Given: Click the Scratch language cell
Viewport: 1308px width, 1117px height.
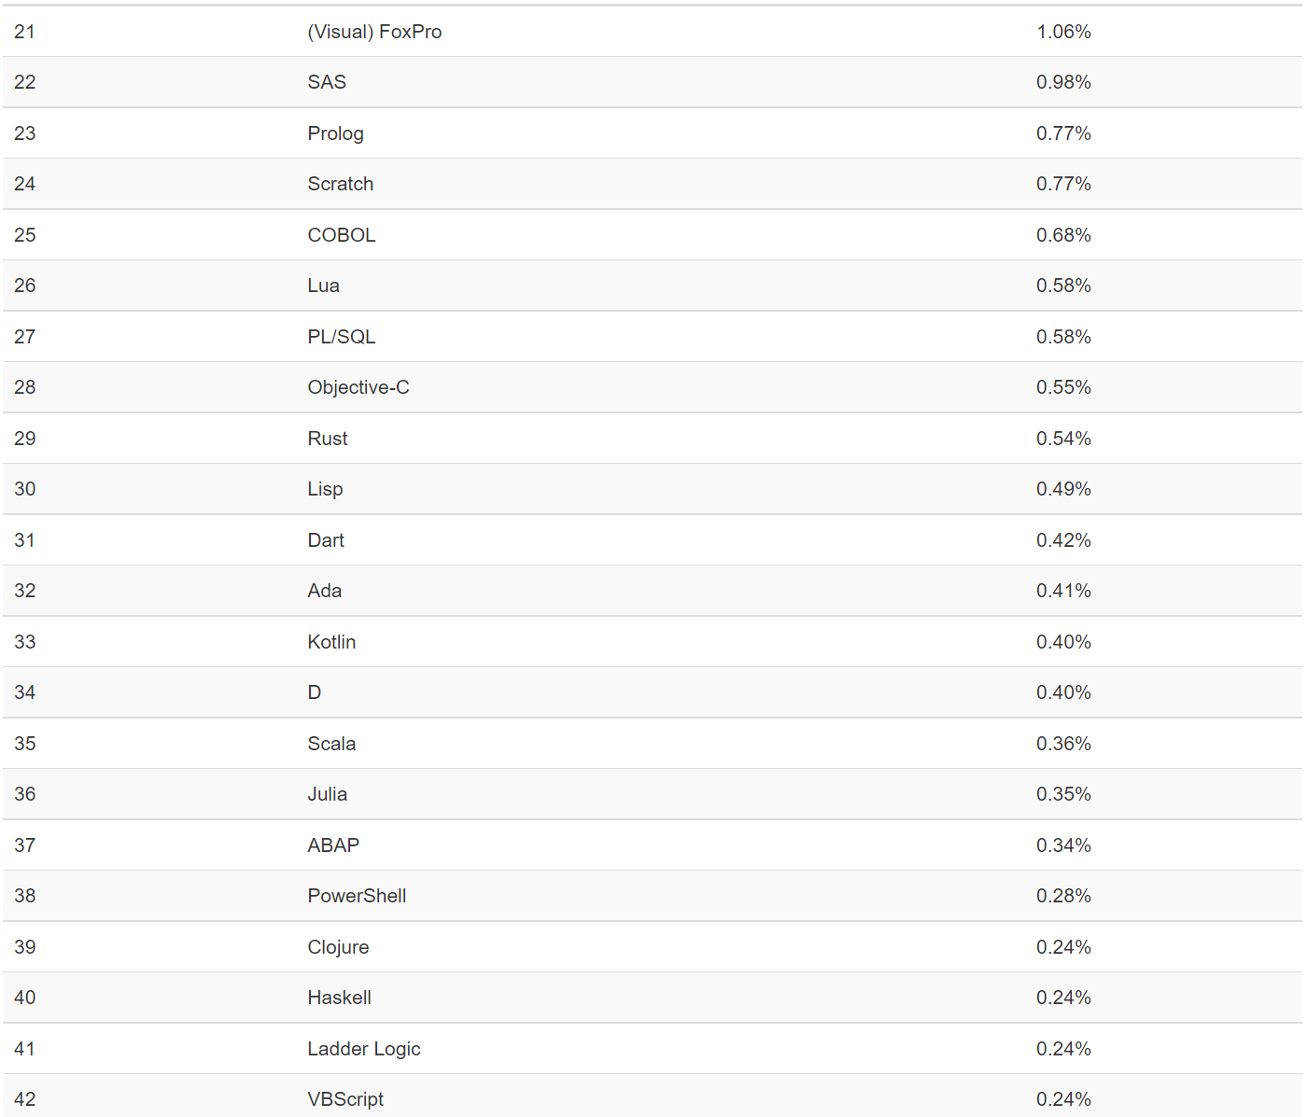Looking at the screenshot, I should pos(340,184).
